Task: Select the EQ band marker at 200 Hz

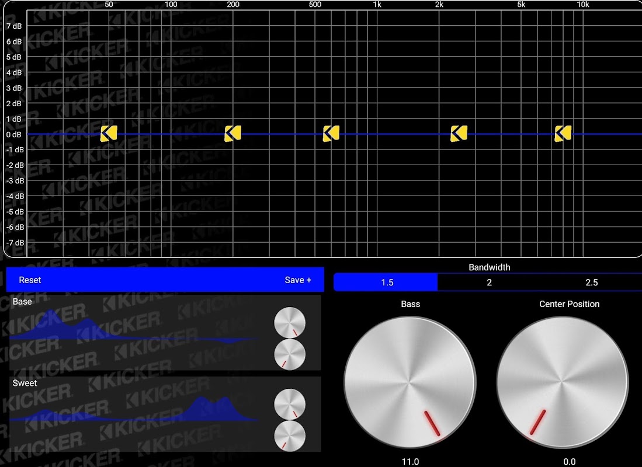Action: [x=233, y=134]
